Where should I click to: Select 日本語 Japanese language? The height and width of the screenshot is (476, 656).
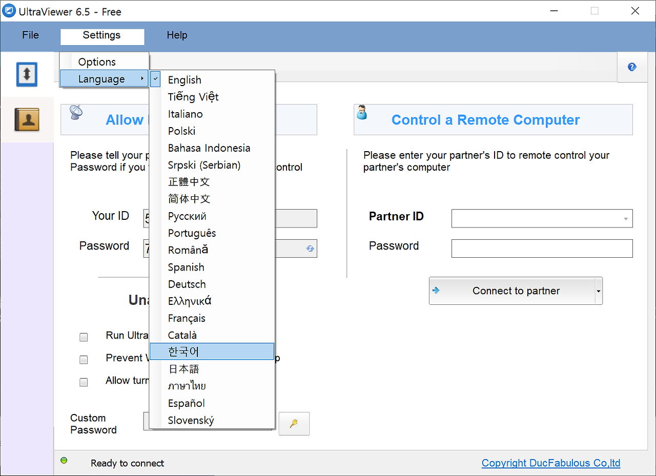(212, 369)
